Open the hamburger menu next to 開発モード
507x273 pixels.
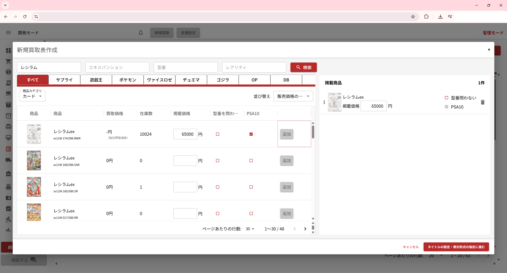coord(8,33)
